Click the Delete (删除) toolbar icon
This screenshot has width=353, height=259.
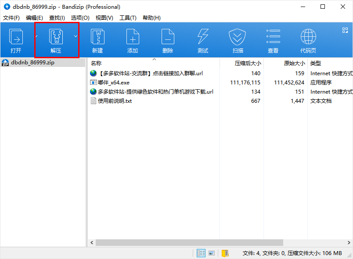pos(168,37)
